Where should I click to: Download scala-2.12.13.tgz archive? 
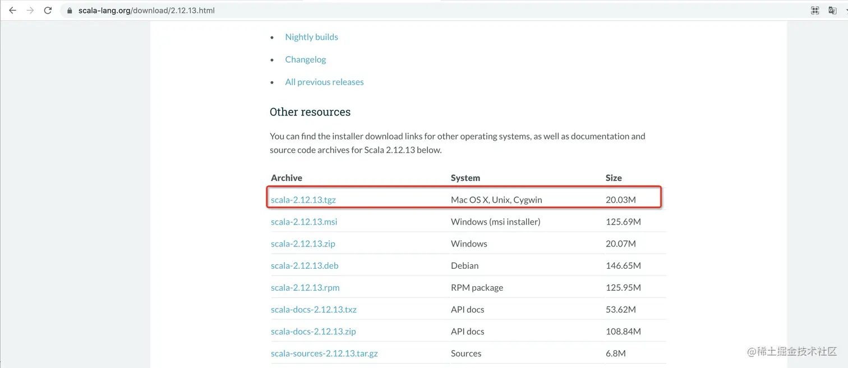tap(303, 199)
